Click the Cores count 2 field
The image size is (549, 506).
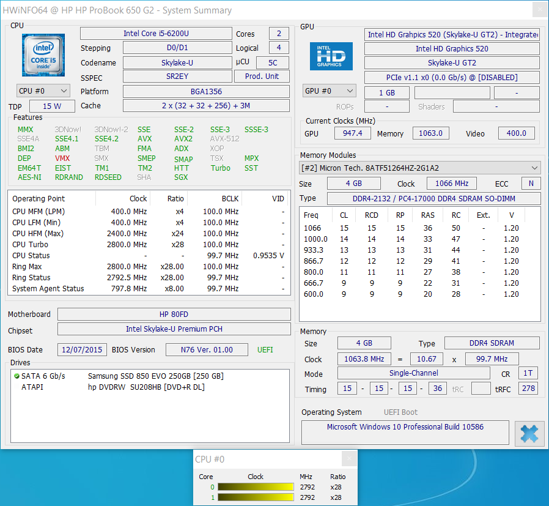pyautogui.click(x=279, y=34)
